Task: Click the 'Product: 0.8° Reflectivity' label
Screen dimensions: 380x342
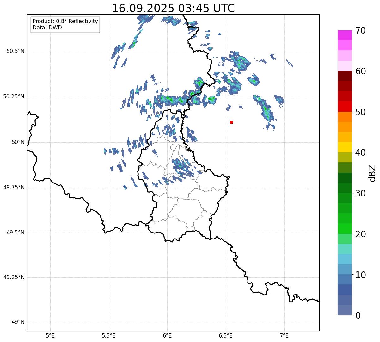Action: [x=65, y=21]
